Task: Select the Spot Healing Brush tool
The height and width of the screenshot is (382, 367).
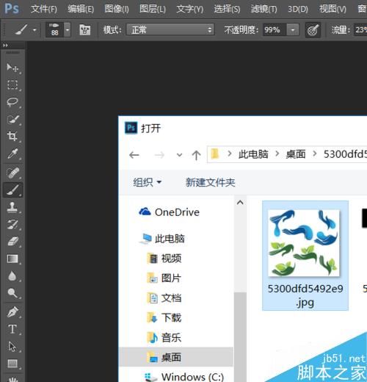Action: pos(12,173)
